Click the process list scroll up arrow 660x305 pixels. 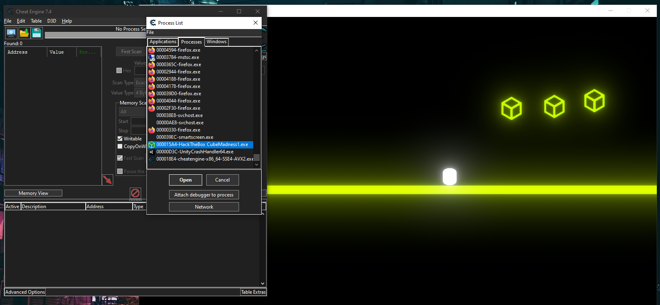tap(256, 50)
